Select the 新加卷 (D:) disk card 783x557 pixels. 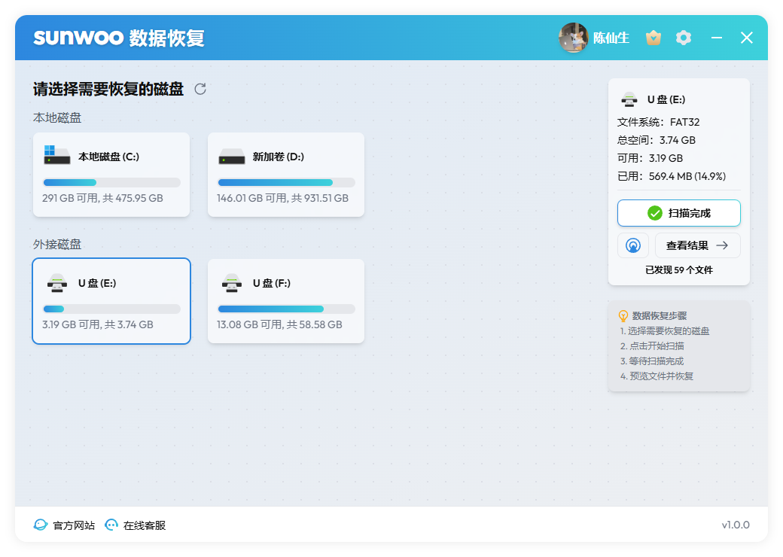point(286,175)
